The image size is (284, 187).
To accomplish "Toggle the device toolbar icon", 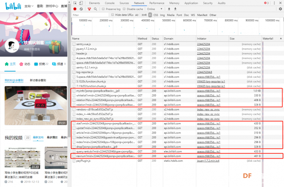I will (81, 3).
